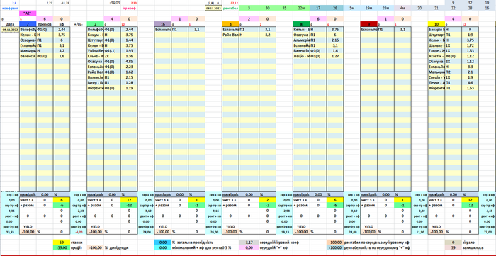
Task: Click the "Шальке" match cell
Action: click(436, 45)
